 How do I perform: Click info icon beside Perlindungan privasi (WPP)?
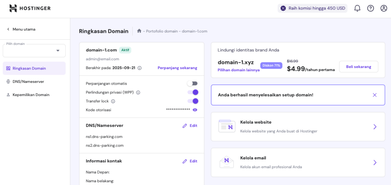[x=138, y=92]
